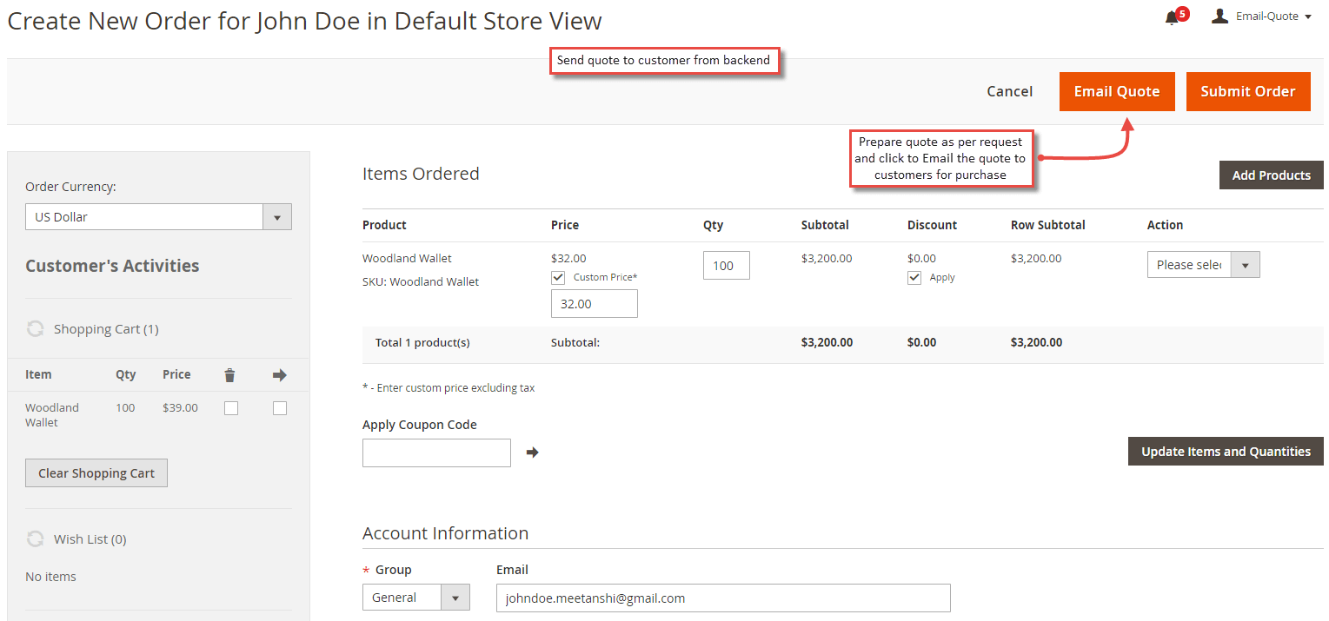Click the arrow to apply coupon code
This screenshot has height=621, width=1329.
(x=533, y=452)
